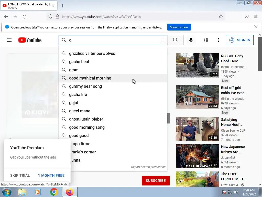Open YouTube settings three-dot menu
Viewport: 262px width, 197px height.
coord(219,40)
